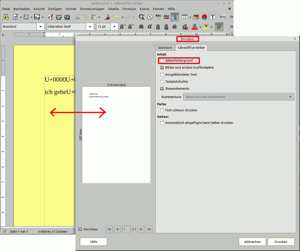Image resolution: width=300 pixels, height=251 pixels.
Task: Insert a chart using toolbar icon
Action: click(x=204, y=17)
